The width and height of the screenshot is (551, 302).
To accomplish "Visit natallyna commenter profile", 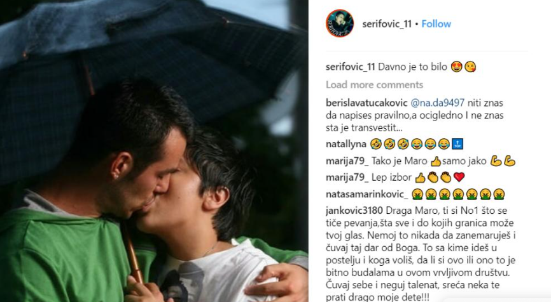I will 346,144.
